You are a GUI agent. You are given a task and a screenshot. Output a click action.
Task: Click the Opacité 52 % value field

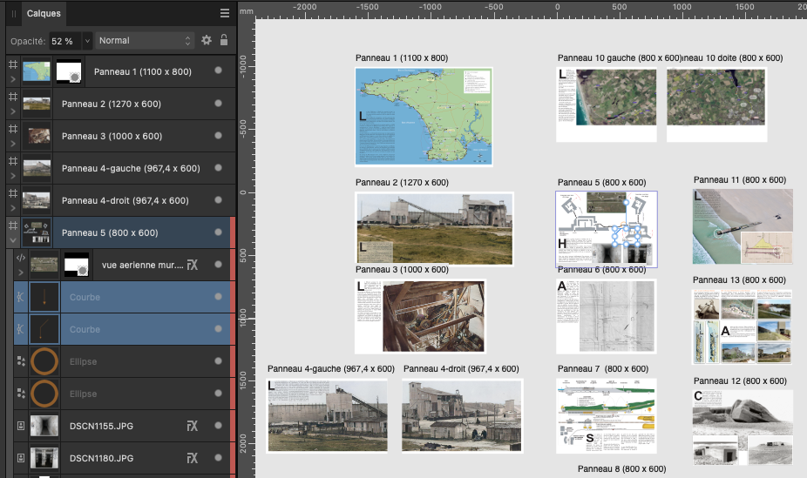click(x=63, y=41)
